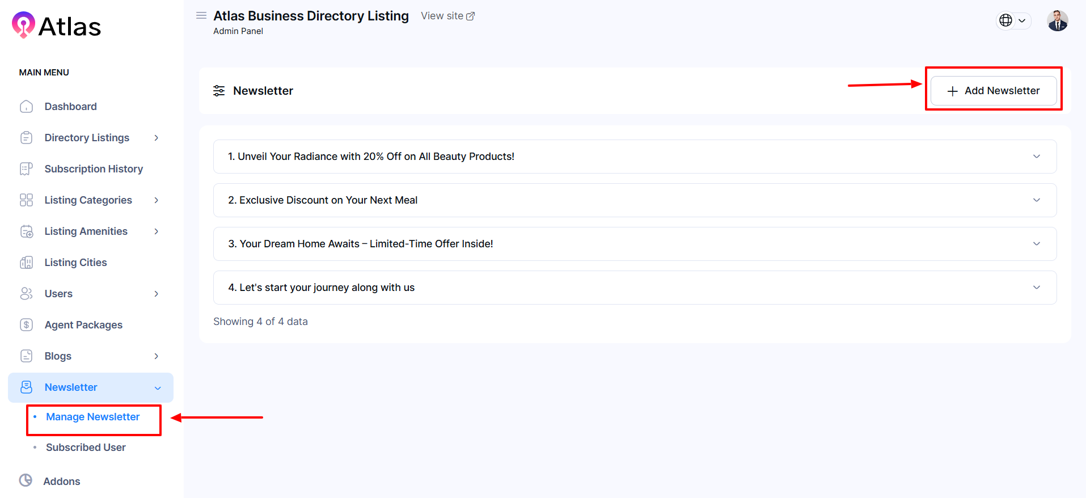1086x498 pixels.
Task: Click the Addons pie chart icon
Action: [x=26, y=481]
